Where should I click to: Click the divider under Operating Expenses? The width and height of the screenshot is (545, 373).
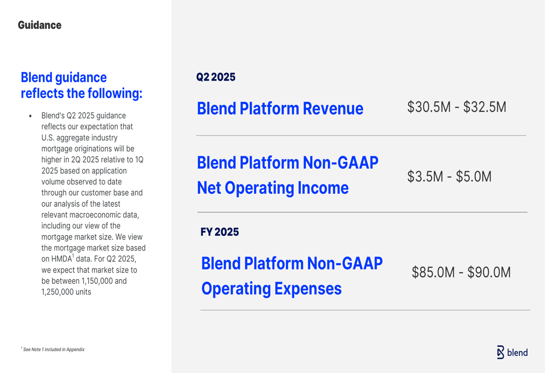coord(365,310)
